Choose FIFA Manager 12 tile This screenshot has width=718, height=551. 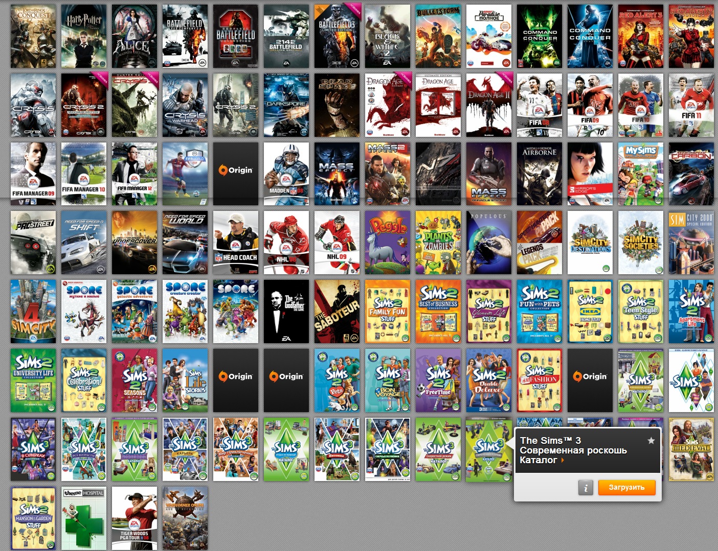click(x=134, y=174)
